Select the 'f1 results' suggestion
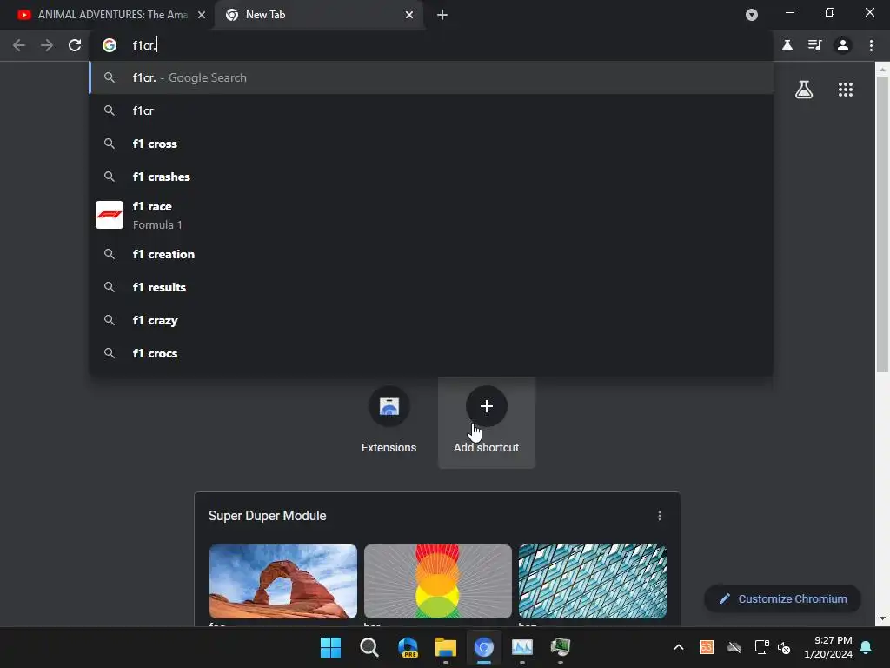 [x=431, y=287]
